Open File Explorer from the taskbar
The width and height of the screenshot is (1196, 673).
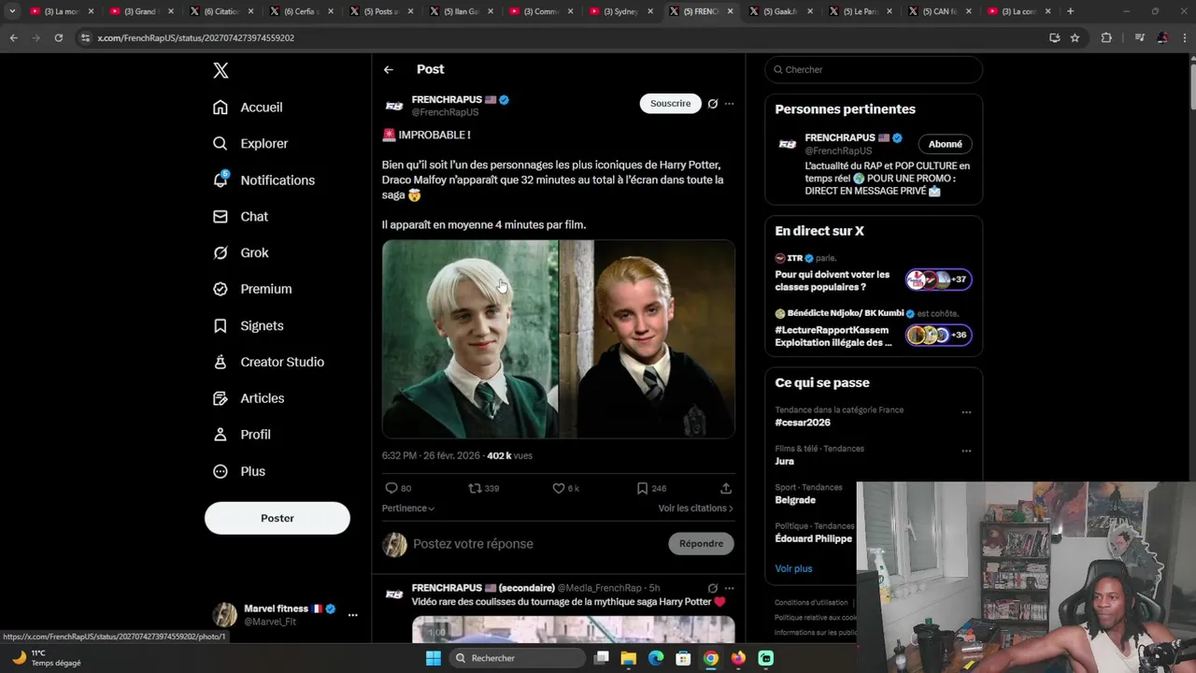tap(629, 658)
